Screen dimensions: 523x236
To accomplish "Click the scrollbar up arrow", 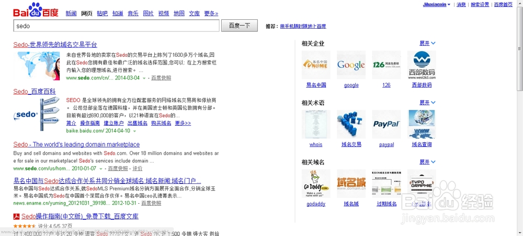I will point(520,3).
